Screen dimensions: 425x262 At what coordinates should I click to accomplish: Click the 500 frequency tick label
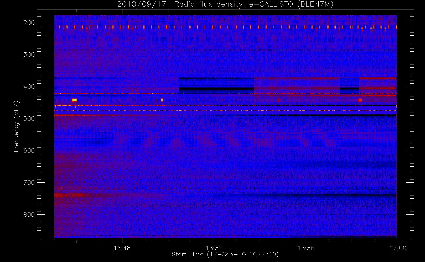[29, 119]
